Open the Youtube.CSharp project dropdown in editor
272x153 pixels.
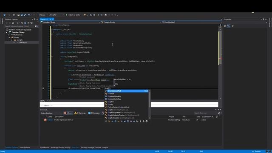click(70, 22)
